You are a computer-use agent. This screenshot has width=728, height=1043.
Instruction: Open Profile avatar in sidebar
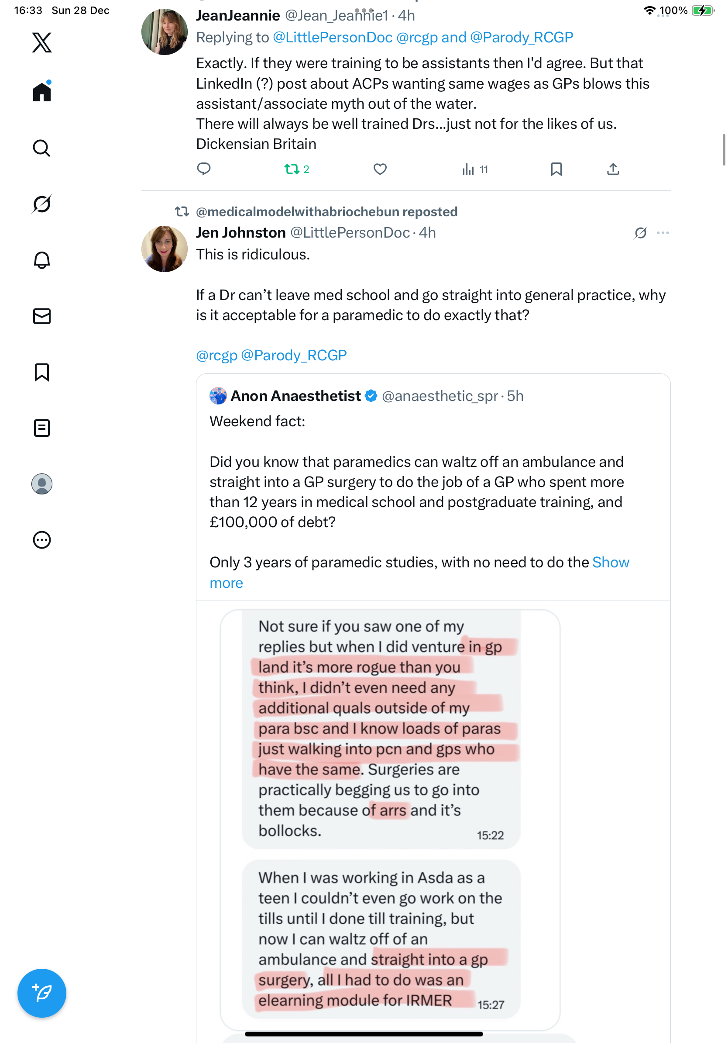coord(42,484)
